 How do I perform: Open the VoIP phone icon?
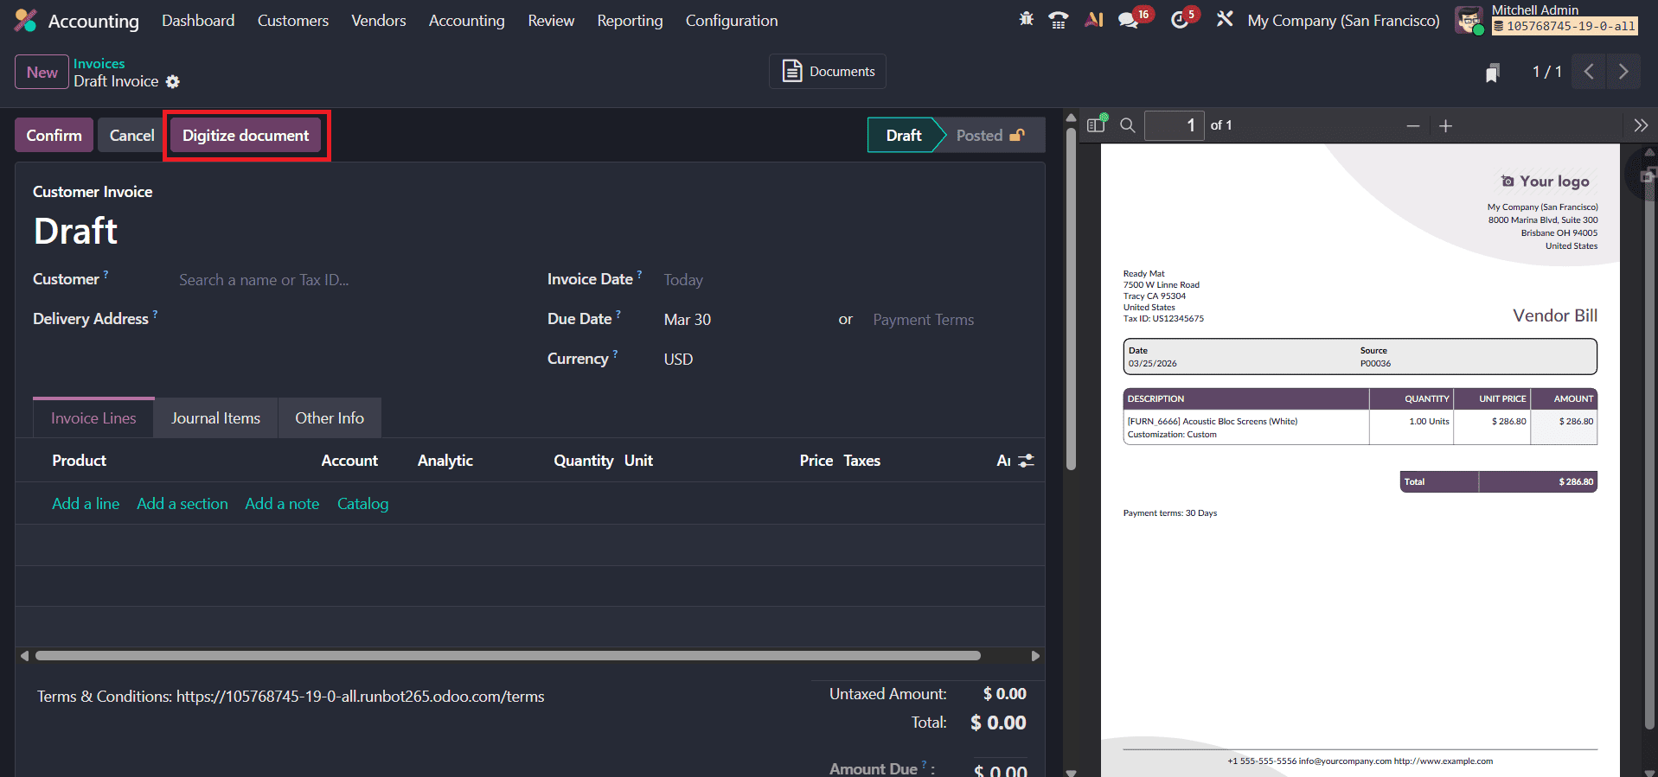pos(1058,20)
